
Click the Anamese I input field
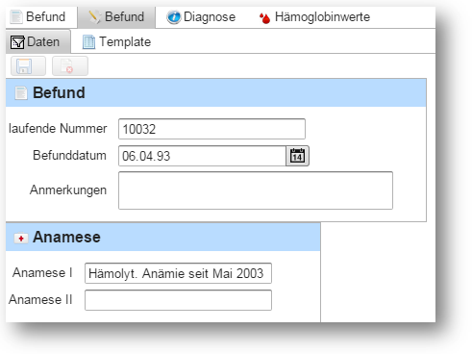178,273
